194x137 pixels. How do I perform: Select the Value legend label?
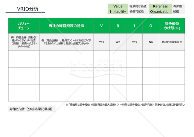(118, 6)
